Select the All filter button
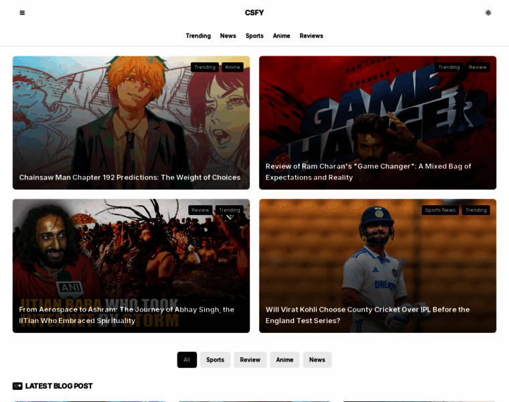509x402 pixels. point(187,360)
